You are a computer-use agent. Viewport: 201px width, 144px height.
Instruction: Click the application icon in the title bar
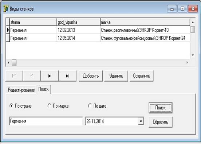[6, 9]
